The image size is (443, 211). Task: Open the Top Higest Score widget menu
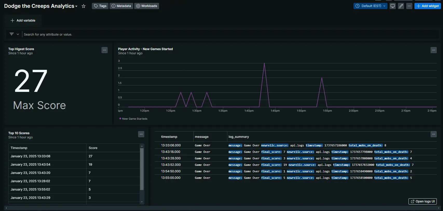click(105, 50)
